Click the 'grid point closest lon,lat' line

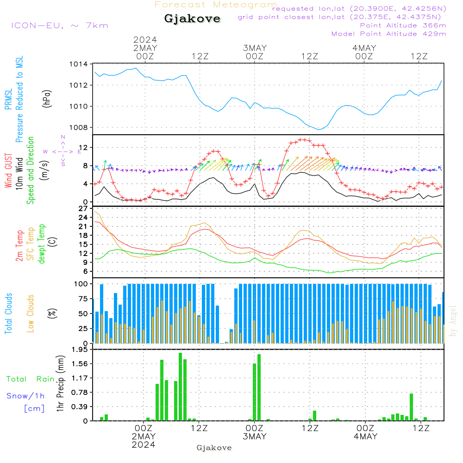coord(339,17)
